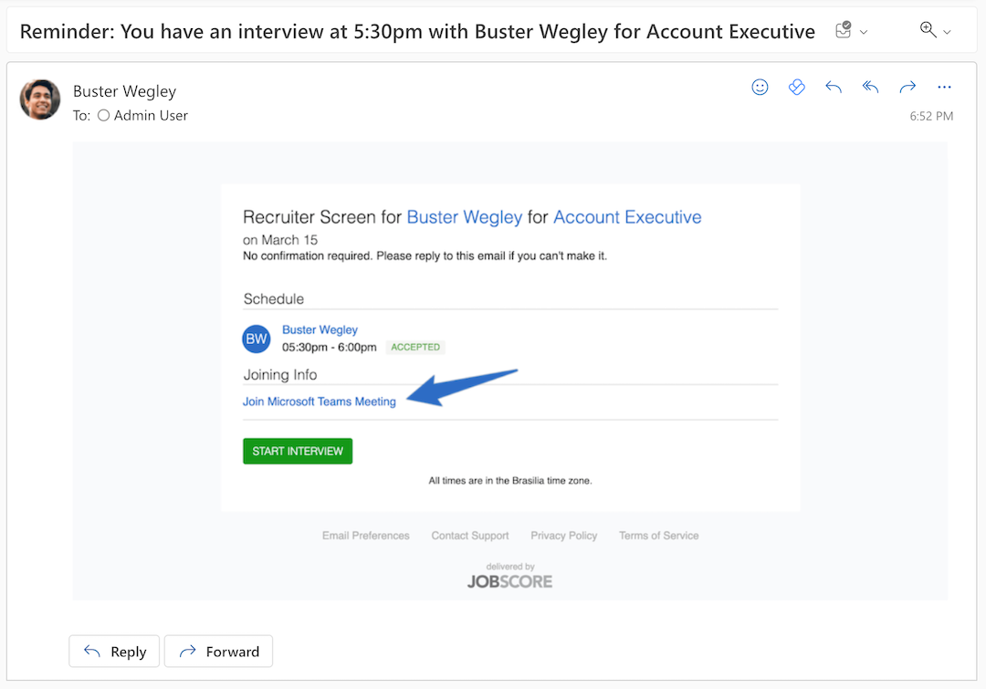Click the Copilot apps icon in email header
The image size is (986, 689).
pos(797,87)
